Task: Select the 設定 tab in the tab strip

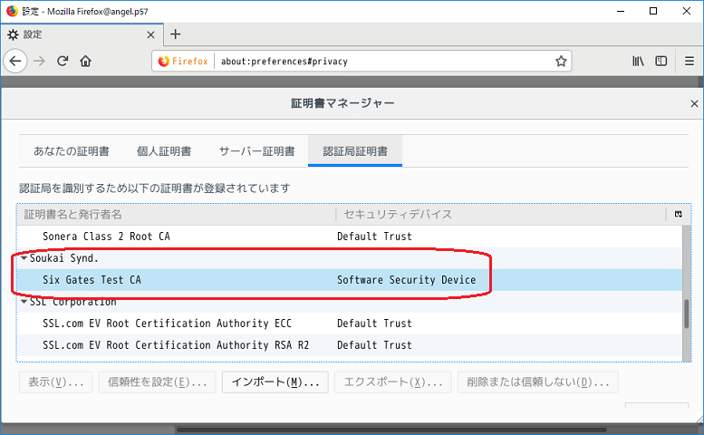Action: click(x=82, y=34)
